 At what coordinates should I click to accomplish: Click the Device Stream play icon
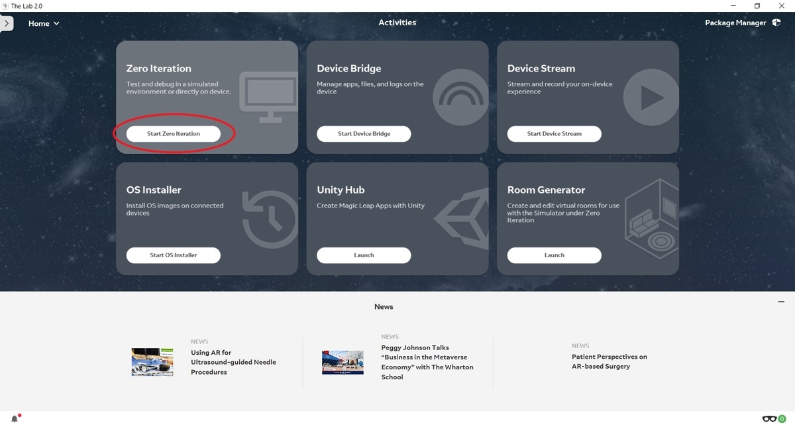pos(651,98)
